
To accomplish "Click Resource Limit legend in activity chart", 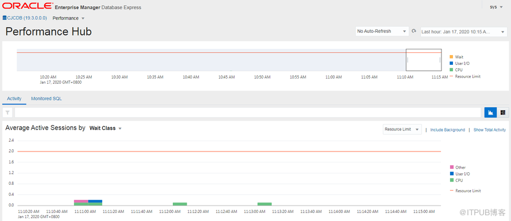I will point(466,191).
